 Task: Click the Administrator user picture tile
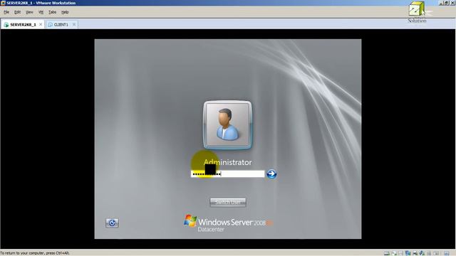click(227, 125)
